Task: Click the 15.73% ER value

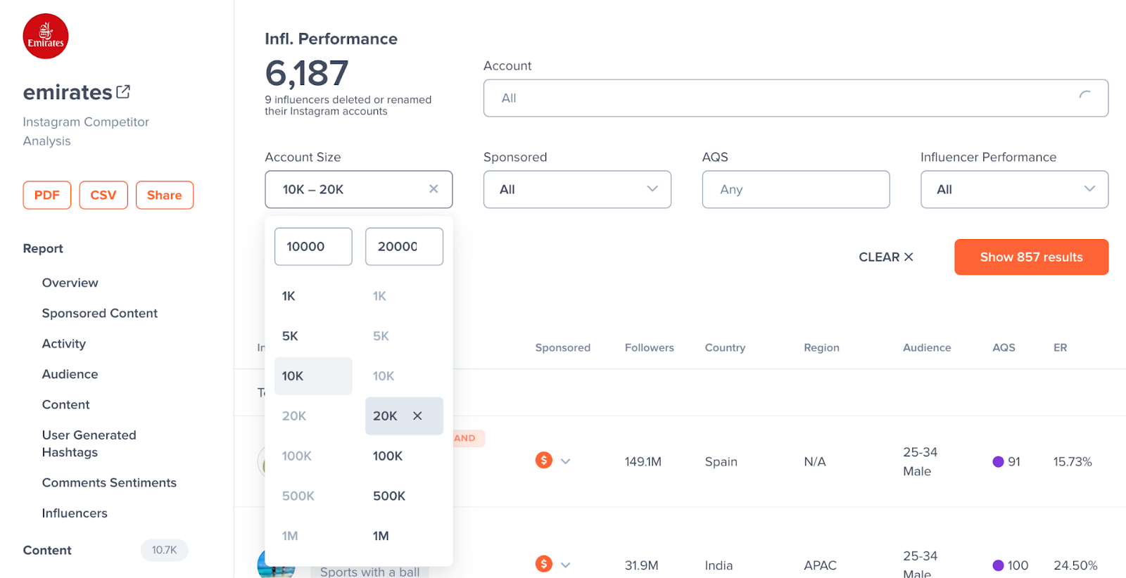Action: [x=1073, y=461]
